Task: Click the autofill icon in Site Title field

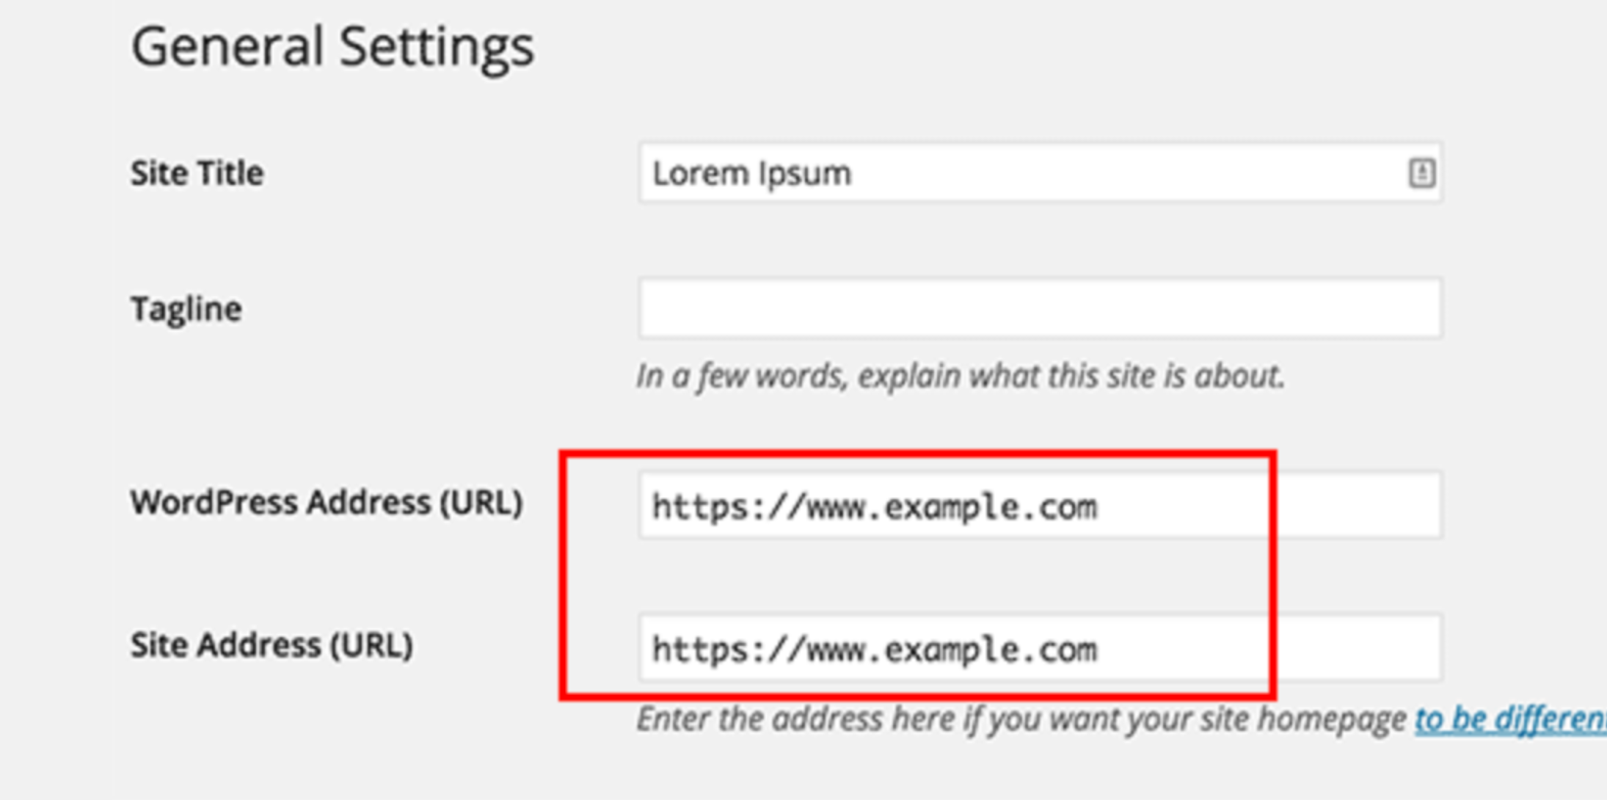Action: point(1421,173)
